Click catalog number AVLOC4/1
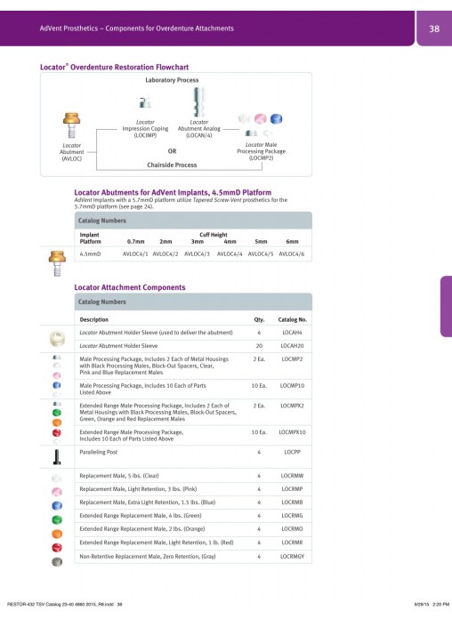 (135, 254)
